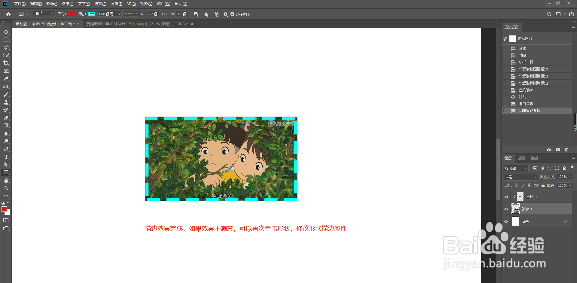This screenshot has height=283, width=577.
Task: Select the Path Selection tool
Action: point(6,165)
